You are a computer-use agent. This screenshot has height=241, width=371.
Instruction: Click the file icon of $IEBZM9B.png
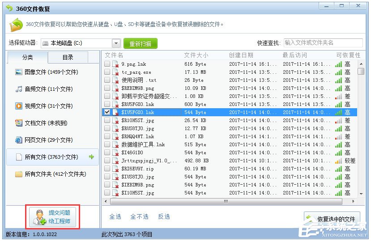(x=115, y=185)
